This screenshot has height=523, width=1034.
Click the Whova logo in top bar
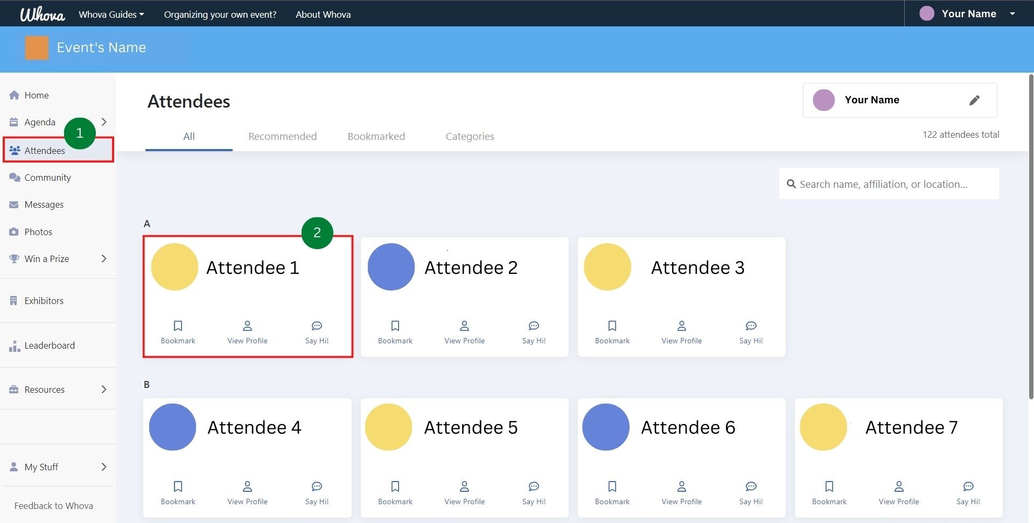pyautogui.click(x=42, y=15)
